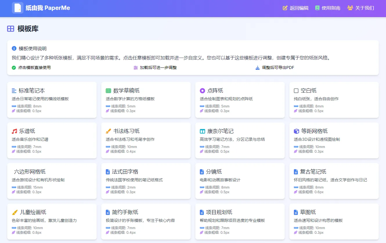Click the paintbrush icon on 儿童绘画纸

tap(15, 212)
